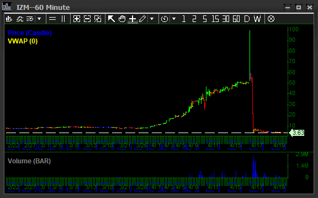318x198 pixels.
Task: Switch to 5 minute interval
Action: click(x=205, y=19)
